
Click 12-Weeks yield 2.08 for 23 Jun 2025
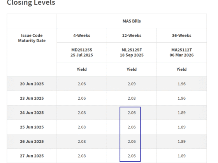132,98
